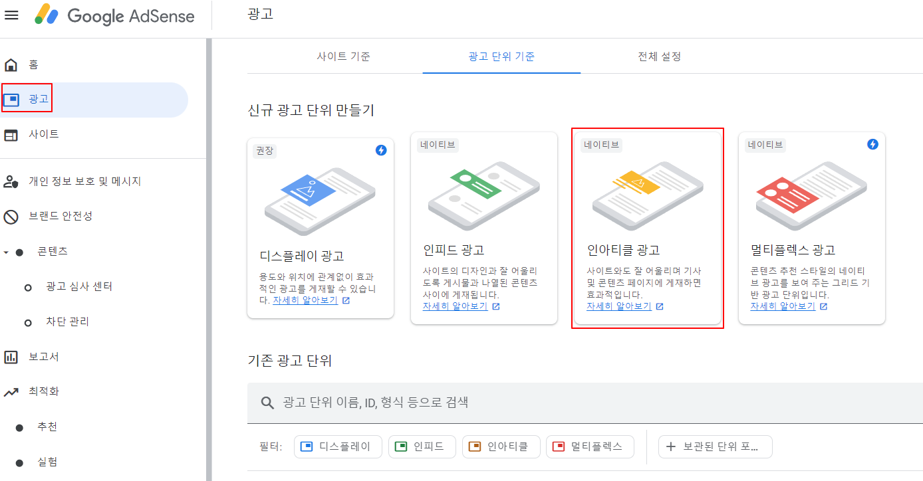Image resolution: width=923 pixels, height=481 pixels.
Task: Click the search magnifier under 기존 광고 단위
Action: coord(267,401)
